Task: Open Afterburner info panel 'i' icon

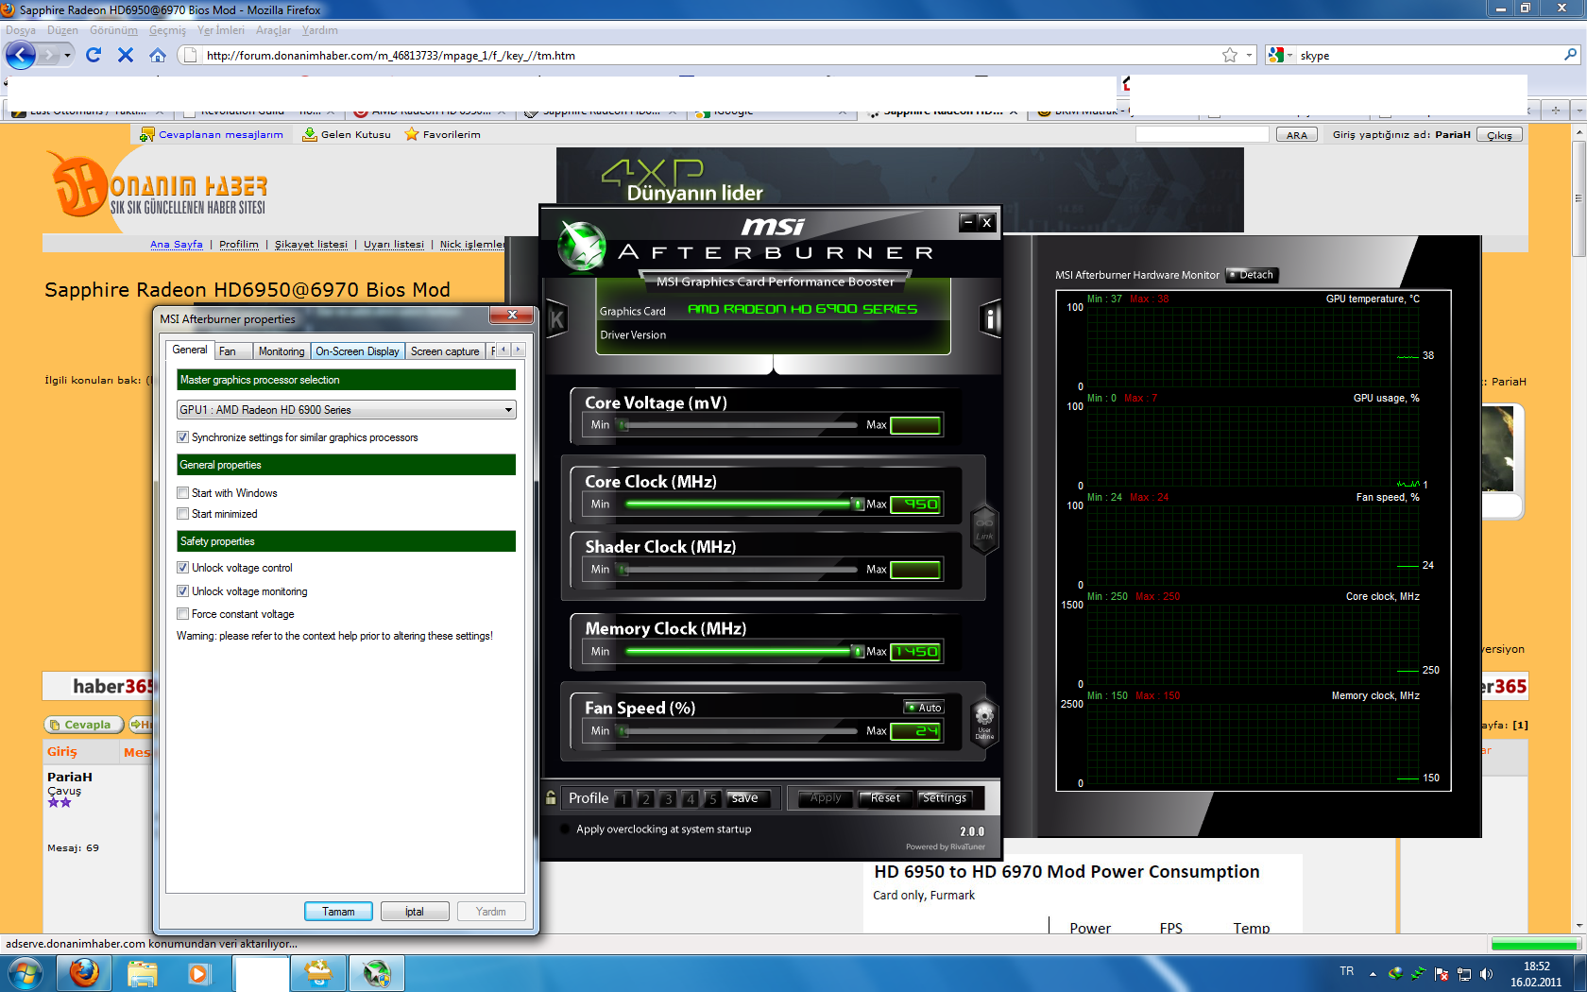Action: [990, 319]
